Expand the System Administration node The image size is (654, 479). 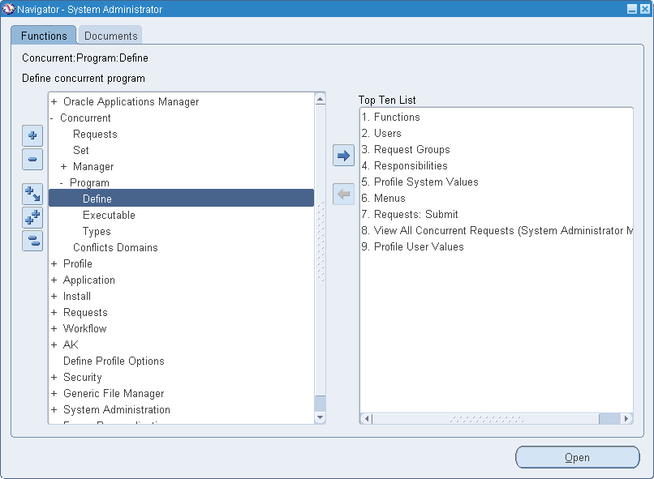(54, 410)
